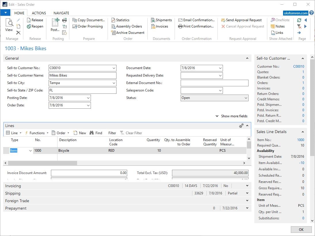315x236 pixels.
Task: Click Item No. 1000 link in FactBox
Action: 301,140
